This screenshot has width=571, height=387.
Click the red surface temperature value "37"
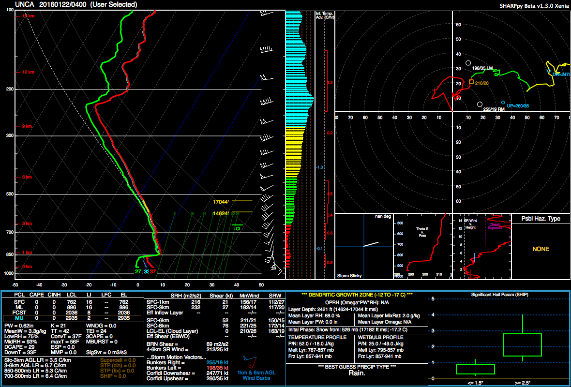(152, 271)
